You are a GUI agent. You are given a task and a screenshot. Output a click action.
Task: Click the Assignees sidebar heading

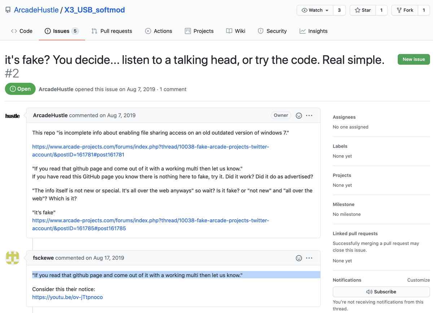344,117
